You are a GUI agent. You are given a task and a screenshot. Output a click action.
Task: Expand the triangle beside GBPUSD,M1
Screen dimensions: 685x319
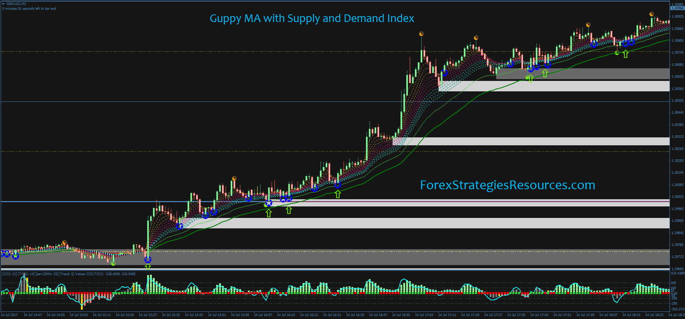point(4,4)
